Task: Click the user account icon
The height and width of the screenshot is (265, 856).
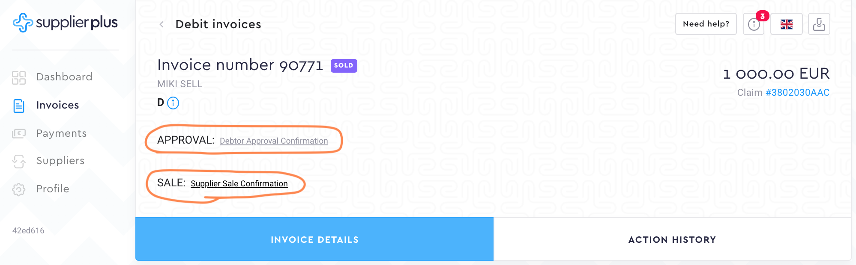Action: 819,24
